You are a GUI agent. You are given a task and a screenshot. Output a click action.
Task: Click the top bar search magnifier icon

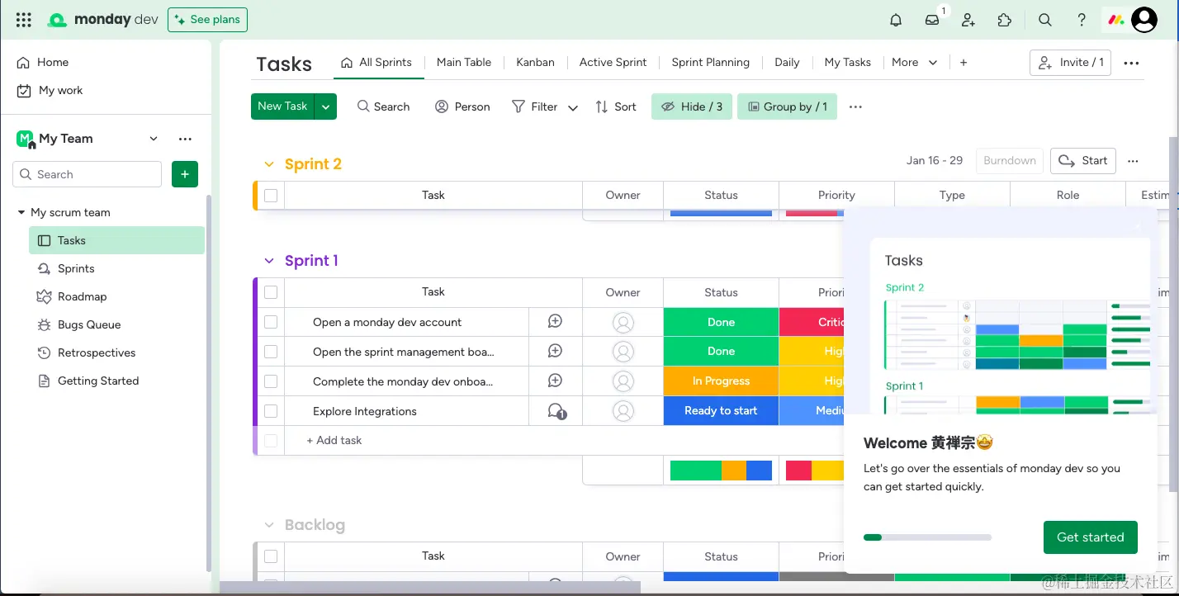coord(1045,20)
